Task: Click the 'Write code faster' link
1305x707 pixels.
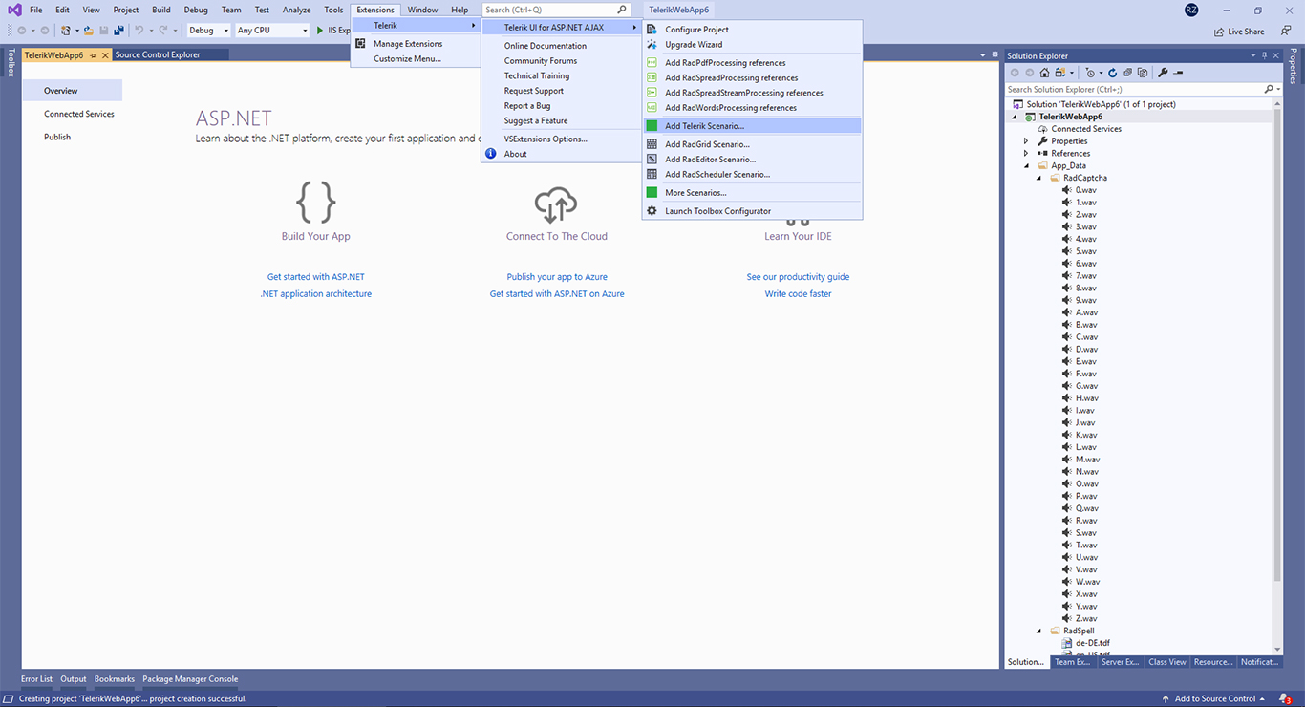Action: pos(798,293)
